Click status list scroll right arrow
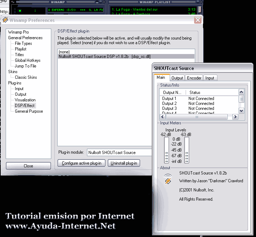 tap(235, 117)
